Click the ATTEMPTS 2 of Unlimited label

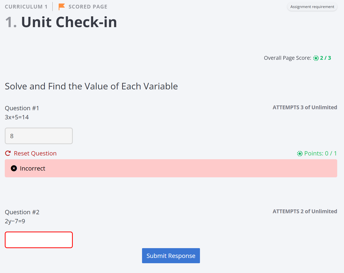click(305, 211)
